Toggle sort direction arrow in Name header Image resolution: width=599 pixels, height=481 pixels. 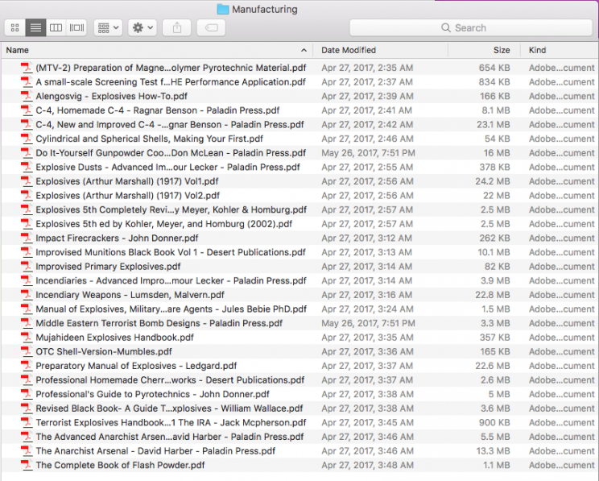coord(304,50)
